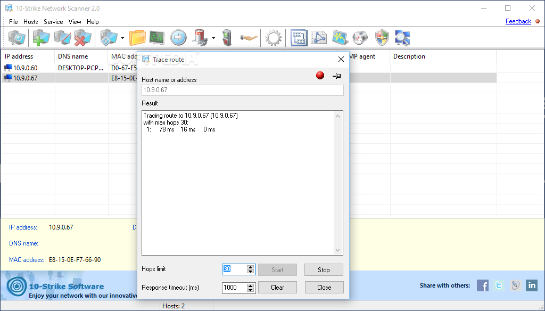Start a network scan with the magnifier computer icon
The width and height of the screenshot is (545, 311).
click(16, 38)
